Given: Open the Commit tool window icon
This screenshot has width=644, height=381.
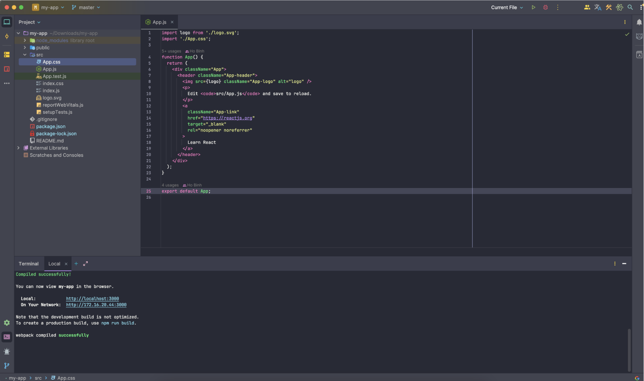Looking at the screenshot, I should (7, 37).
